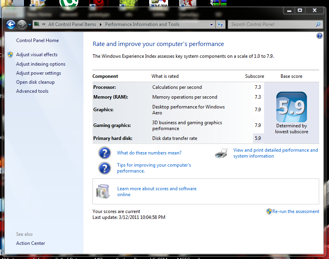Image resolution: width=329 pixels, height=259 pixels.
Task: Click the refresh button beside address bar
Action: (220, 24)
